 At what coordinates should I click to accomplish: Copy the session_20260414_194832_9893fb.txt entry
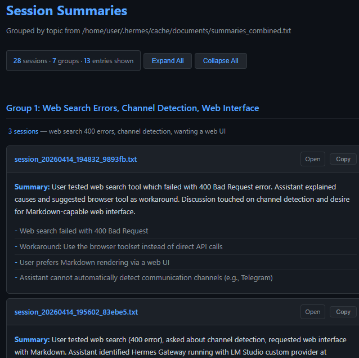[x=343, y=159]
